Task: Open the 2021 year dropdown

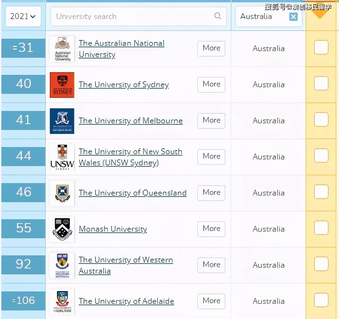Action: pos(23,16)
